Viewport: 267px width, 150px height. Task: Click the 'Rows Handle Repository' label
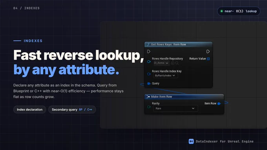(167, 59)
